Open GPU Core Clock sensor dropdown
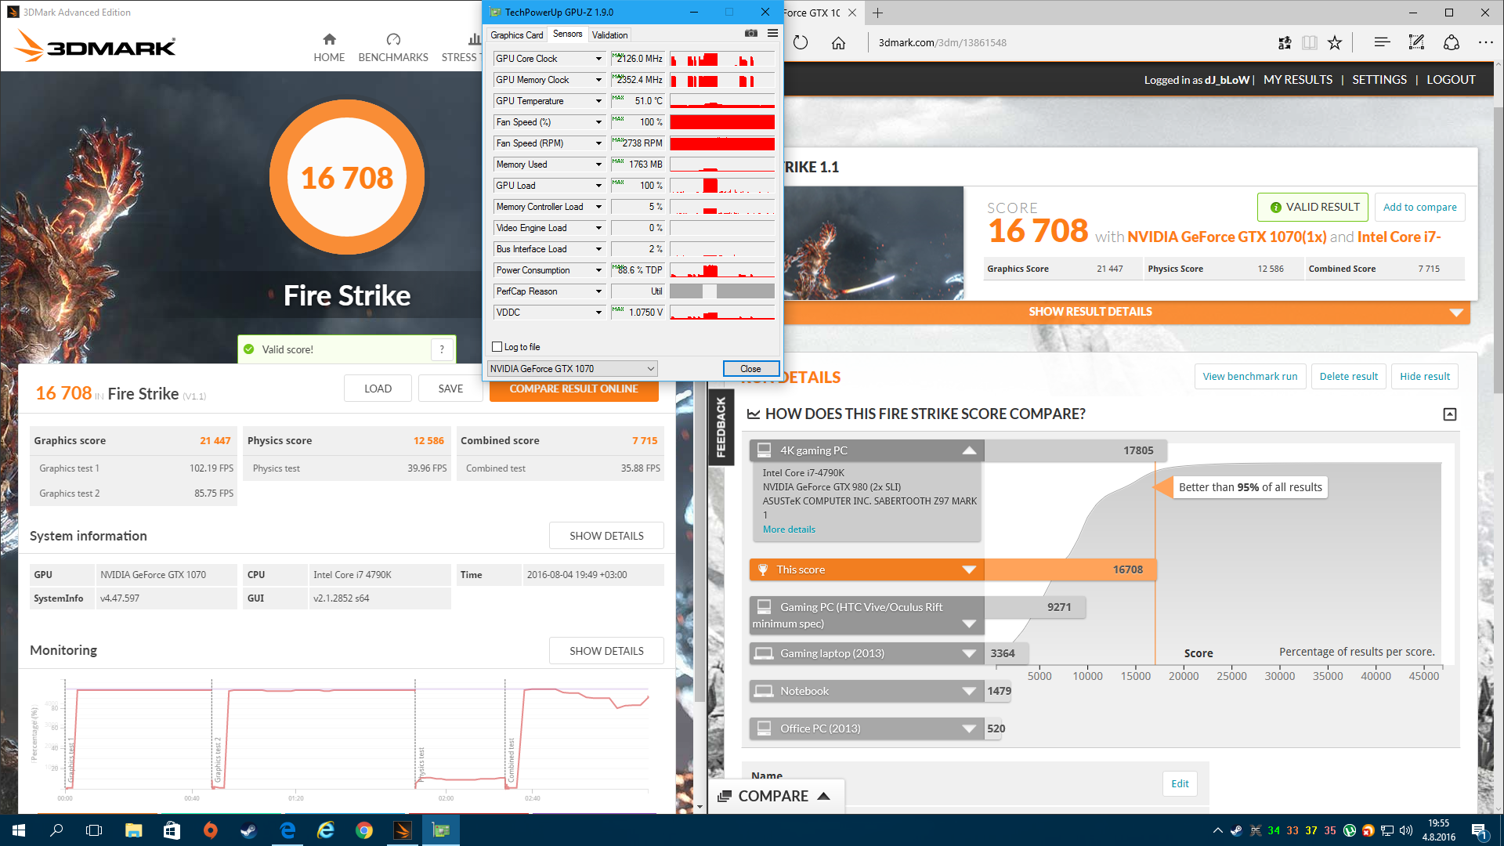1504x846 pixels. [x=598, y=59]
